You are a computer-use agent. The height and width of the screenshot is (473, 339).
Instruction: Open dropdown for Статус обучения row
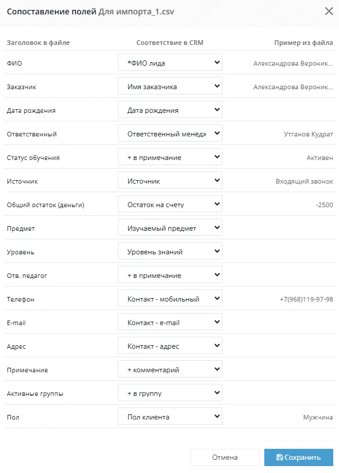pos(170,157)
